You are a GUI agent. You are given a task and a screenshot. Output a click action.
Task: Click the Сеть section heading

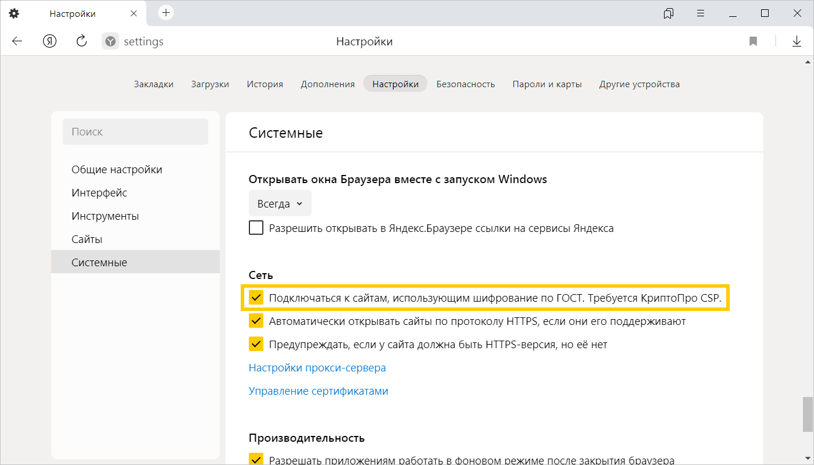click(x=261, y=275)
